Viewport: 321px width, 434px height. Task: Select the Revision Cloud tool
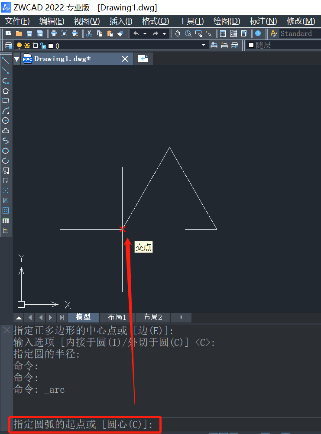coord(6,131)
